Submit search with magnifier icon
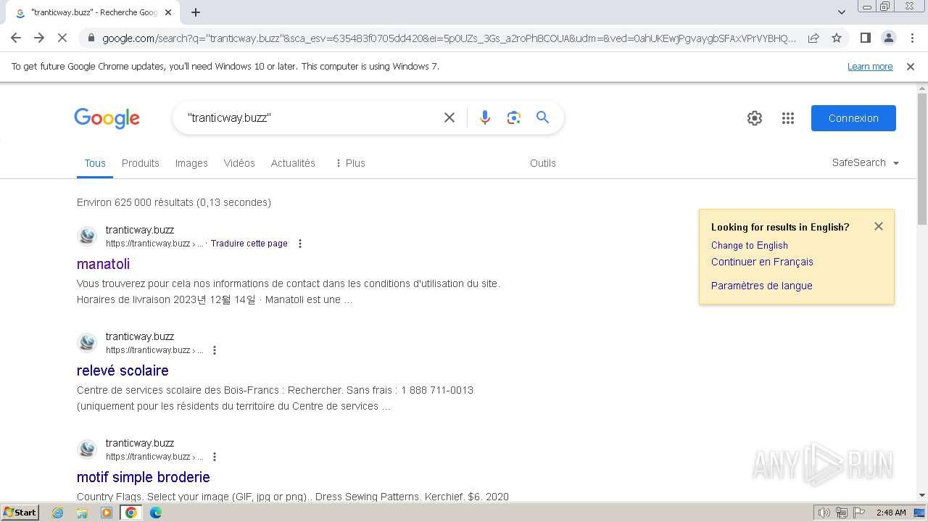Viewport: 928px width, 522px height. tap(543, 117)
